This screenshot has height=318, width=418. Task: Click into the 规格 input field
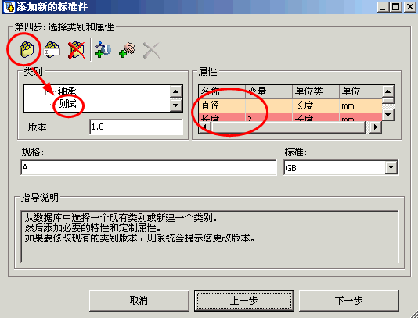point(149,168)
